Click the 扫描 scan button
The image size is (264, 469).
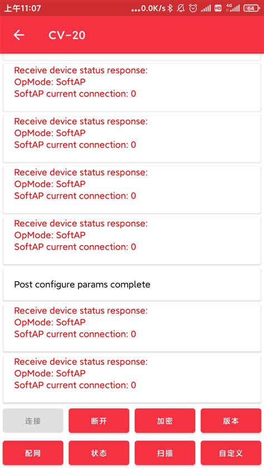[x=165, y=453]
